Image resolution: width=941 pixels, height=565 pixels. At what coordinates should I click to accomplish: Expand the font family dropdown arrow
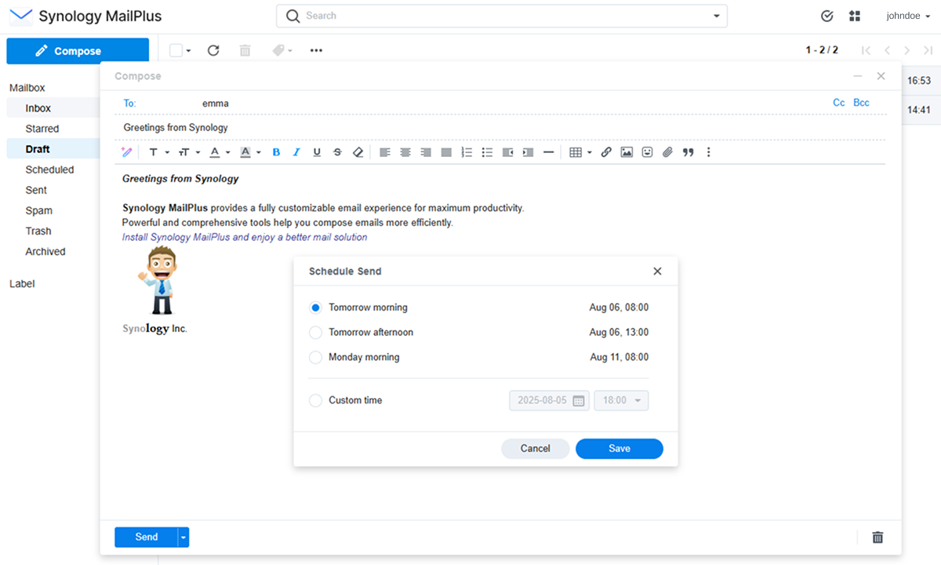click(167, 153)
